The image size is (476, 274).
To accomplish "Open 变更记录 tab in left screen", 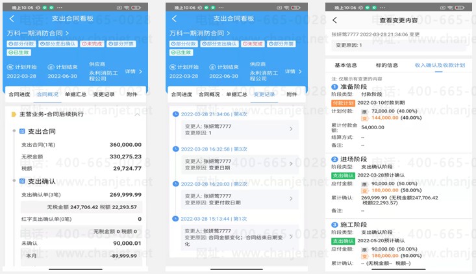I will (x=104, y=95).
